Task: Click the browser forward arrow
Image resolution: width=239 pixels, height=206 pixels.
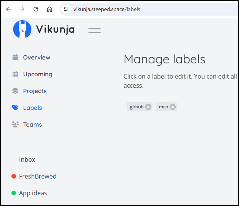Action: [x=22, y=9]
